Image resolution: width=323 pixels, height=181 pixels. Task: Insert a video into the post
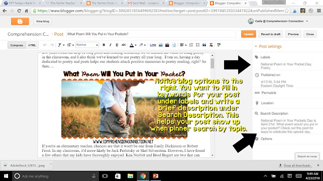pyautogui.click(x=167, y=45)
